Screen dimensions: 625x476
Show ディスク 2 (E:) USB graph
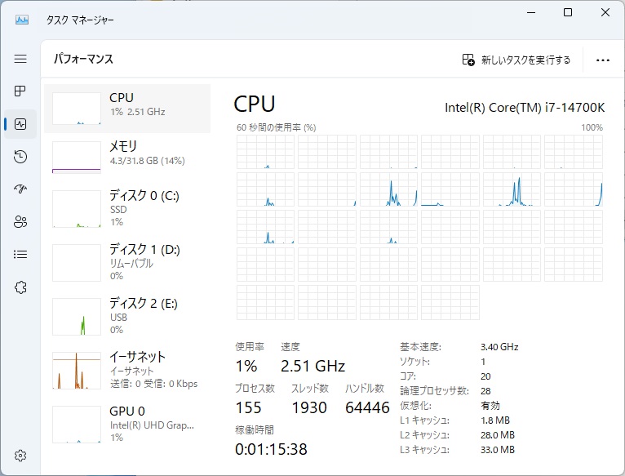pos(126,316)
